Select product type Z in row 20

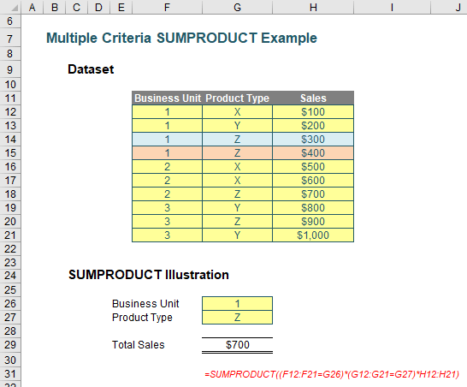point(238,222)
